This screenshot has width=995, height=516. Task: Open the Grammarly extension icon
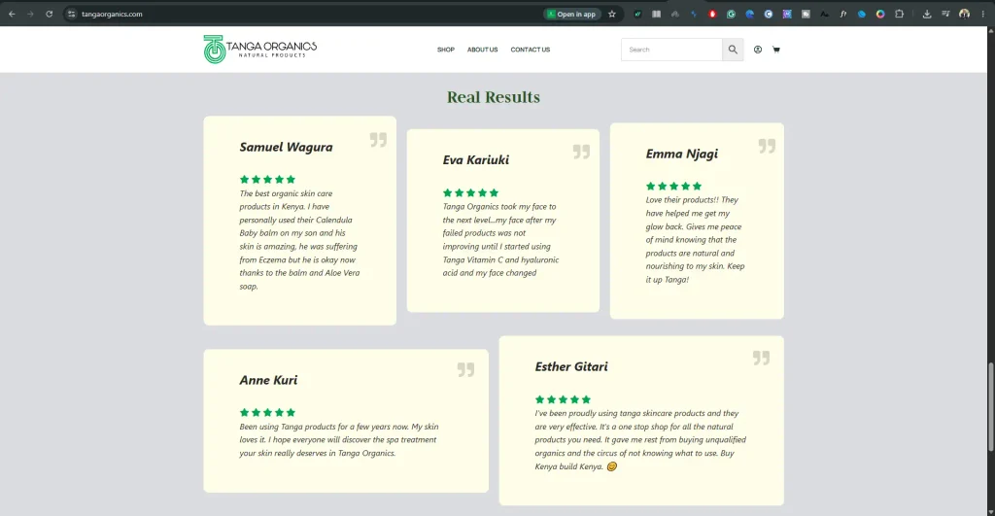731,14
